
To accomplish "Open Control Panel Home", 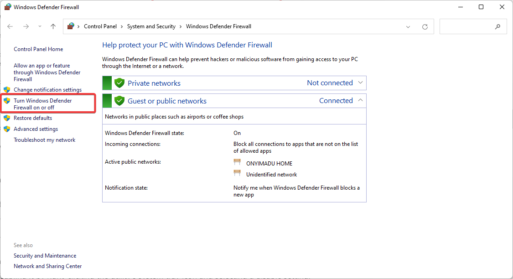I will click(38, 49).
